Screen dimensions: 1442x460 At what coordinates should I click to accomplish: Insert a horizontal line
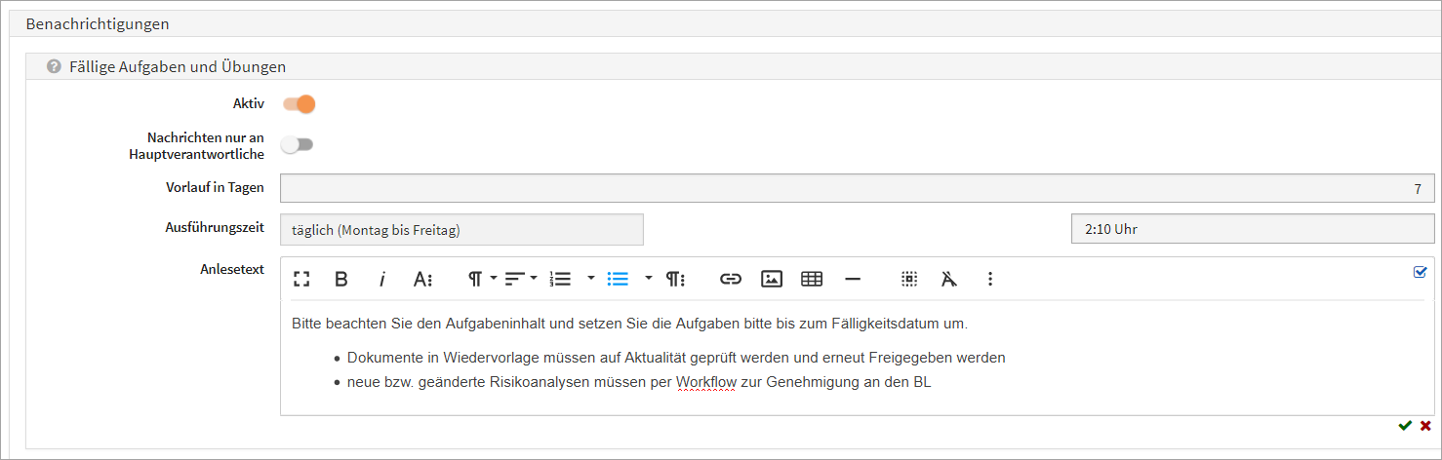(853, 279)
